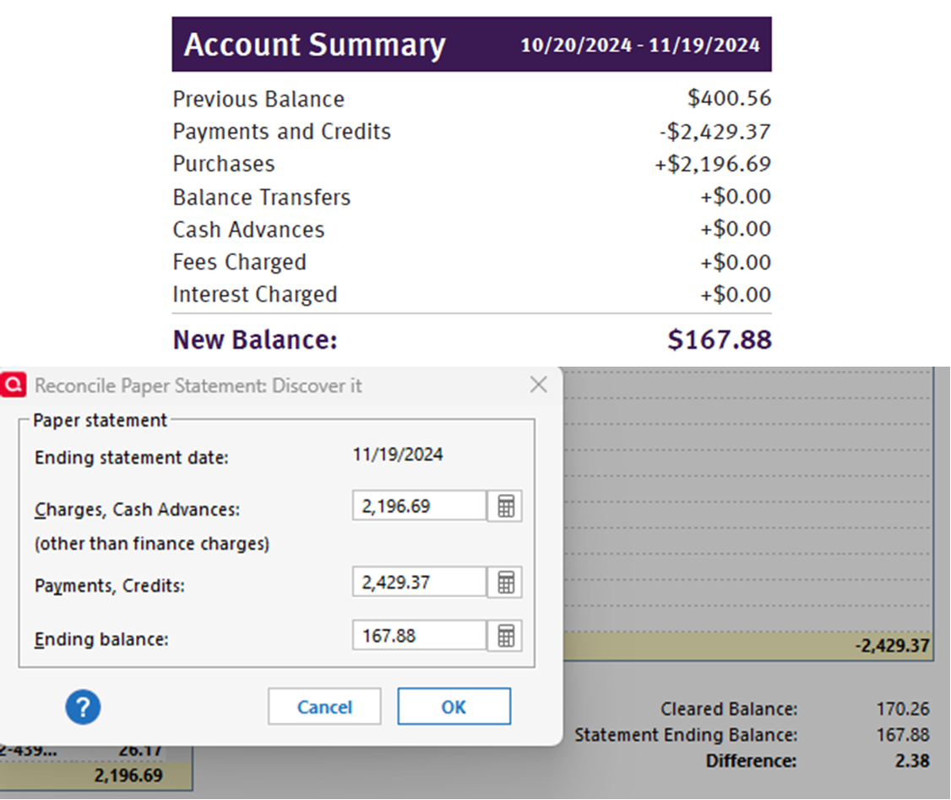Click the Purchases +$2,196.69 value

tap(713, 164)
